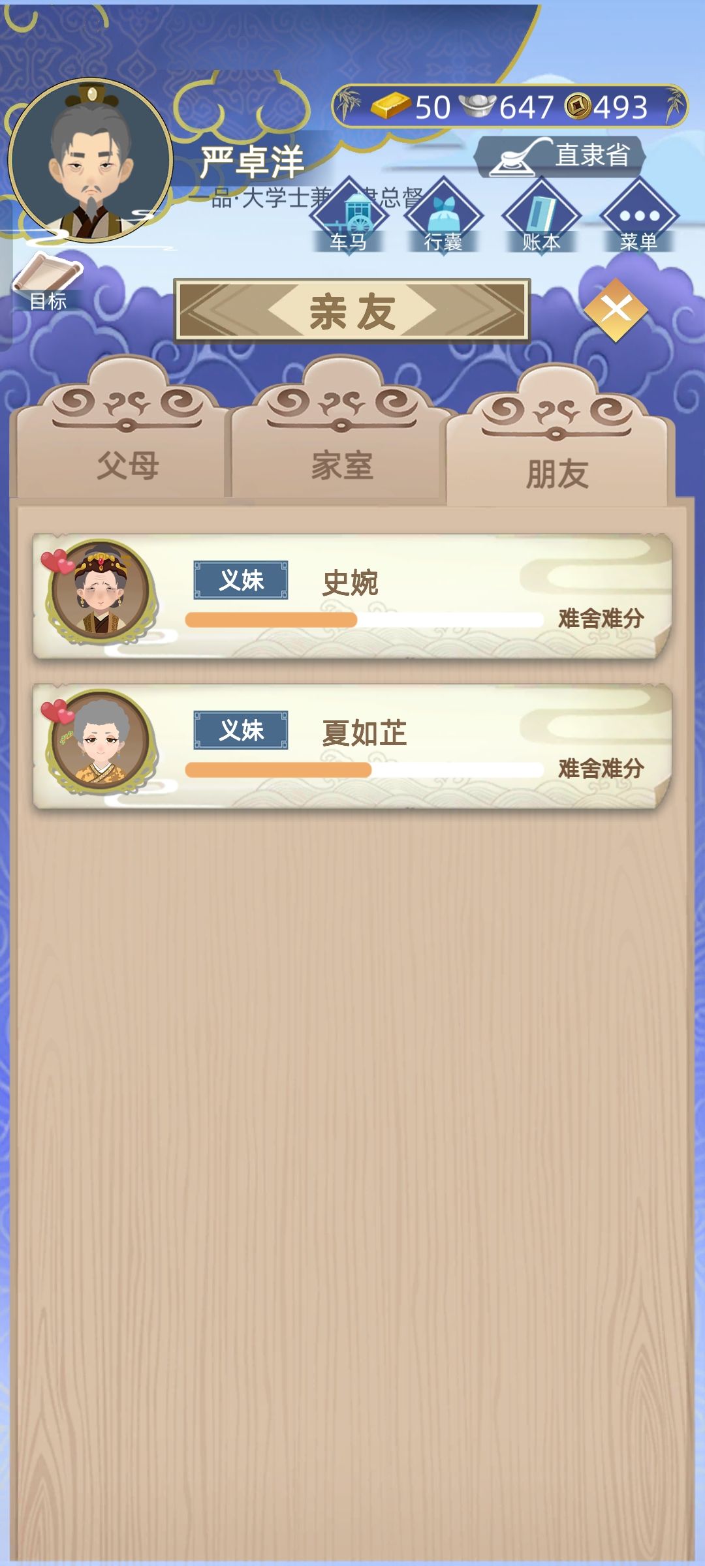Open the 目标 scroll icon

coord(48,282)
